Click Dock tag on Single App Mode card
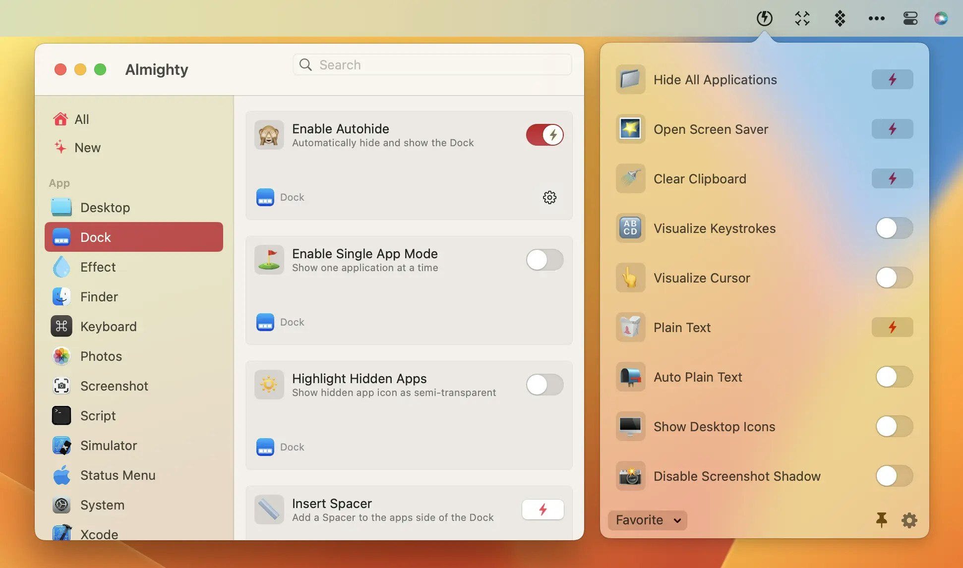The height and width of the screenshot is (568, 963). point(280,322)
